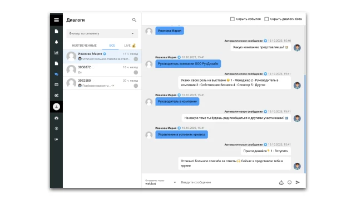
Task: Open the dialogs chat bubbles sidebar icon
Action: [56, 74]
